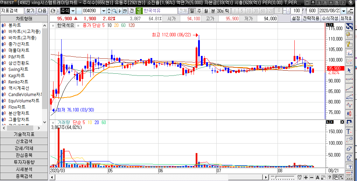Select the 주 weekly period toggle
The image size is (357, 181).
pos(199,11)
